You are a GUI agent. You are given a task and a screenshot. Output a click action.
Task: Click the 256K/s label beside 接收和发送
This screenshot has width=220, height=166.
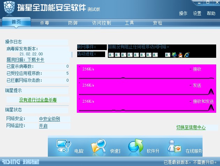(88, 101)
